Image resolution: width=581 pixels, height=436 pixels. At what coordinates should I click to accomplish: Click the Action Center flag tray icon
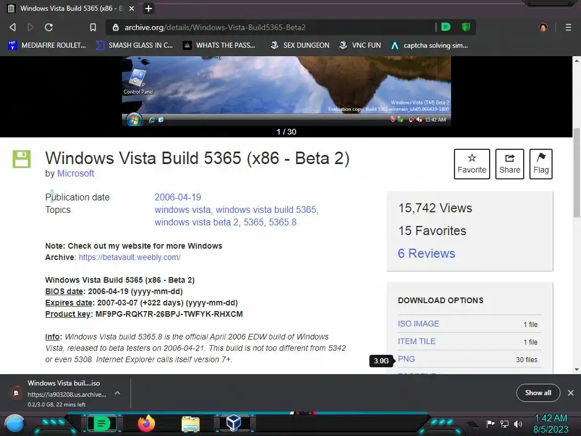[491, 424]
